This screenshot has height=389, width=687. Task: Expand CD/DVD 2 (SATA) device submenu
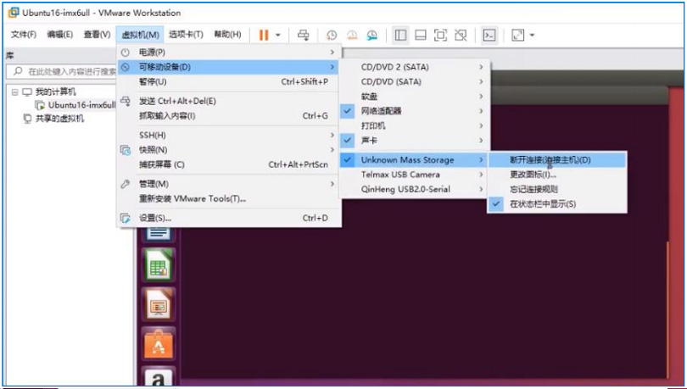point(415,67)
